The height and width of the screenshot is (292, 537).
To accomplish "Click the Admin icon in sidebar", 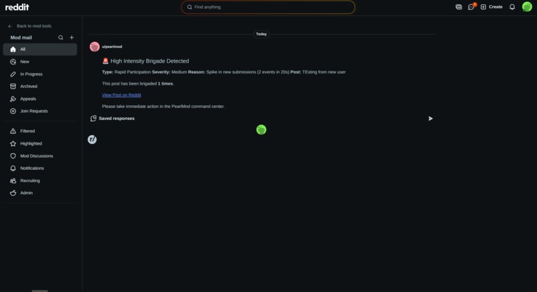I will coord(13,193).
